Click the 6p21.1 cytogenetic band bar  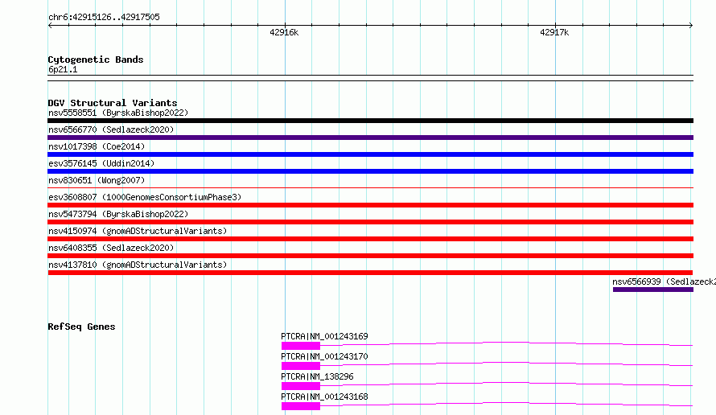(x=370, y=78)
